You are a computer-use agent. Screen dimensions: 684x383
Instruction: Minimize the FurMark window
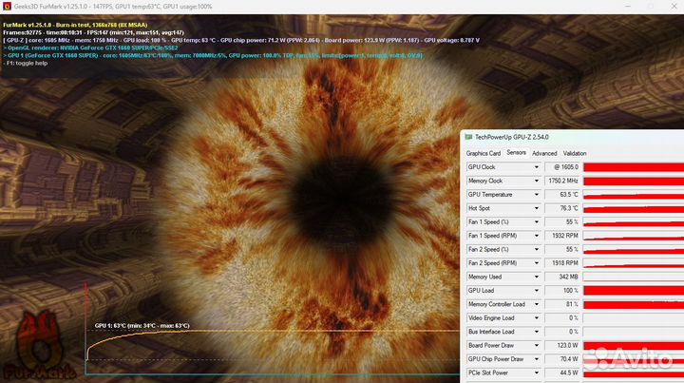coord(628,7)
